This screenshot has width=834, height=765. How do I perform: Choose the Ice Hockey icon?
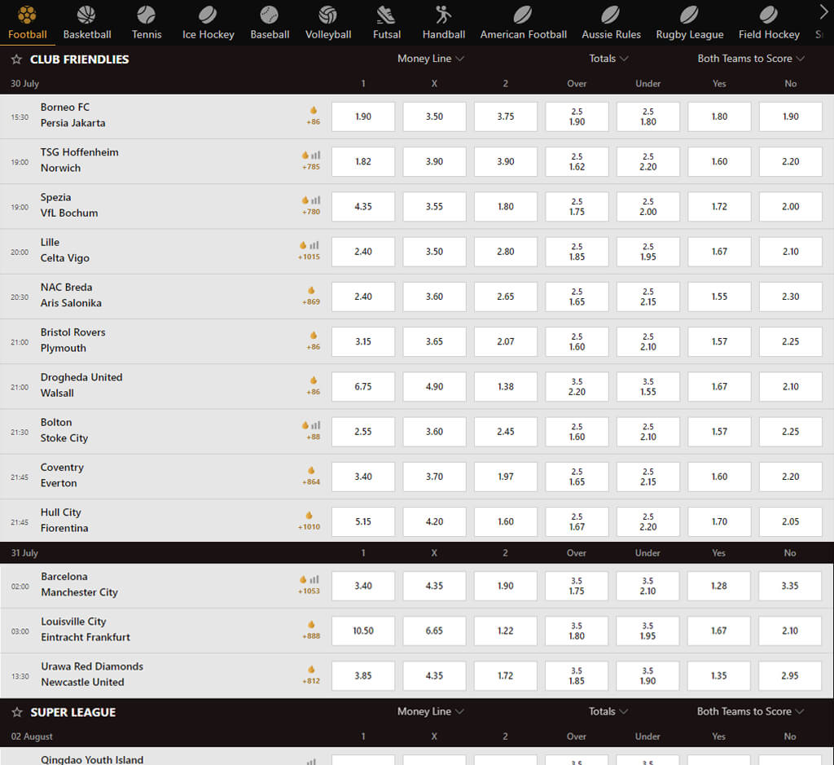pos(208,15)
